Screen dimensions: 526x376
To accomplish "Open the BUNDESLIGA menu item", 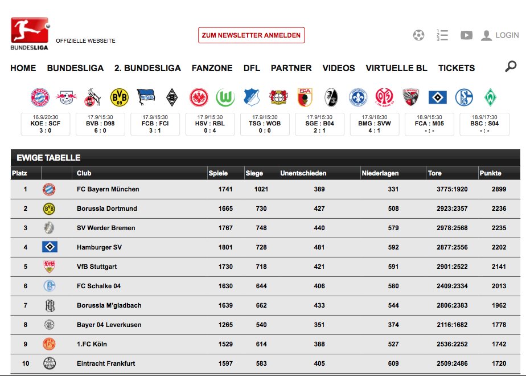I will click(x=75, y=68).
